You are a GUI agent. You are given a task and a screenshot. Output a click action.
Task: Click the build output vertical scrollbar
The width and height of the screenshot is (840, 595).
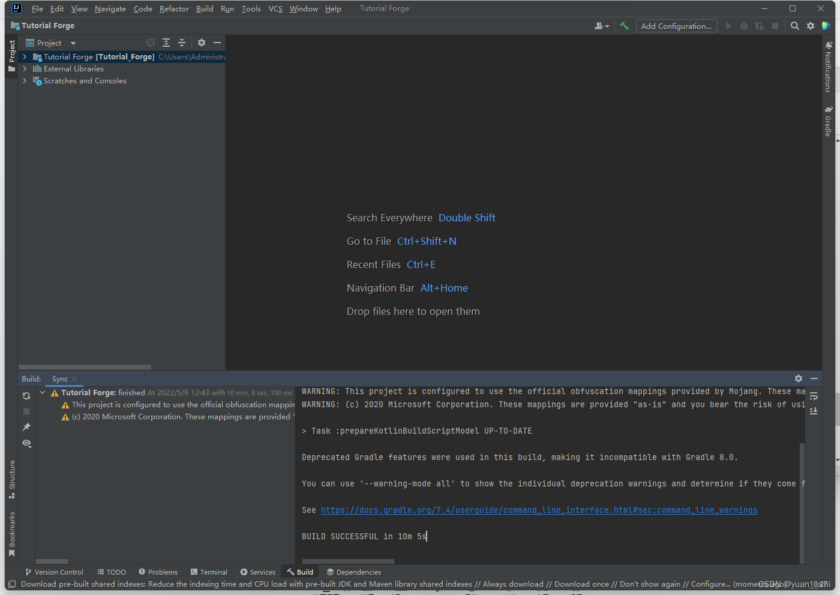click(x=802, y=503)
